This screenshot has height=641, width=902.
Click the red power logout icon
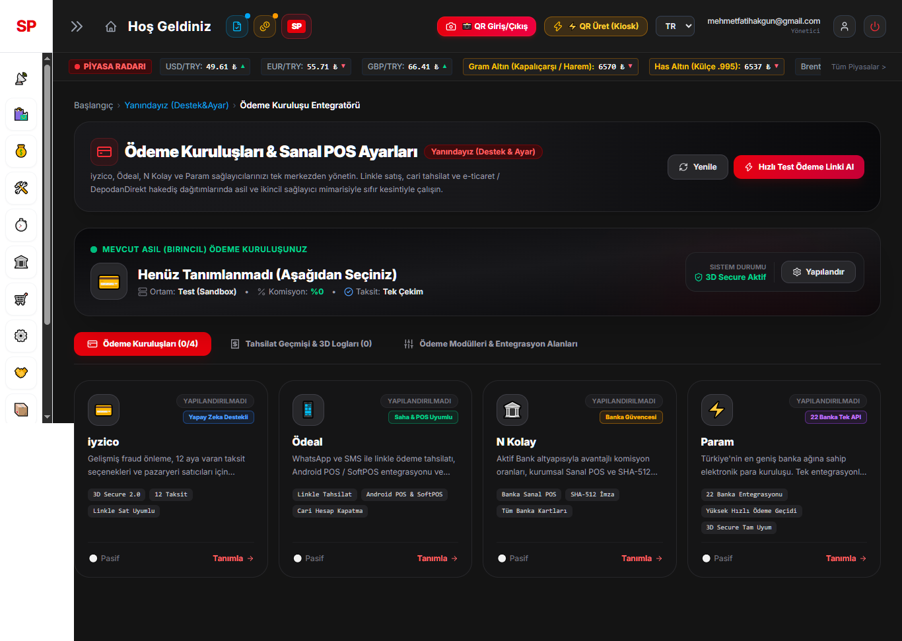tap(875, 26)
